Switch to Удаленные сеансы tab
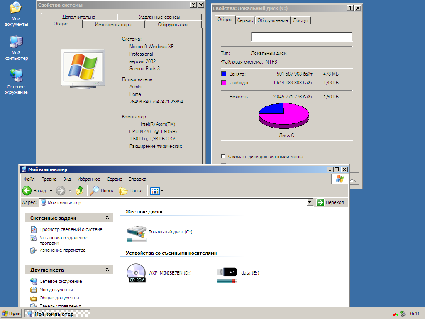The height and width of the screenshot is (319, 425). (x=159, y=17)
